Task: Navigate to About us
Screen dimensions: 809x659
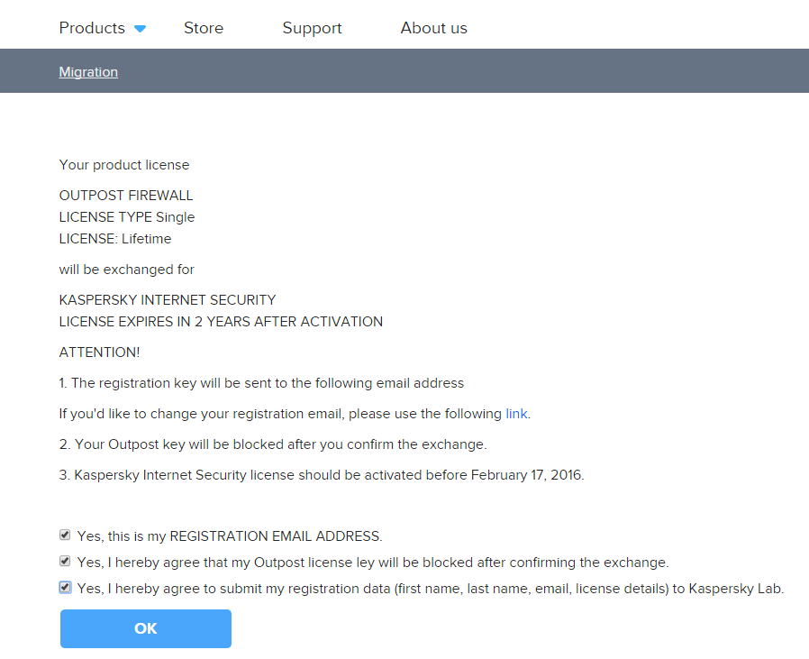Action: (x=433, y=28)
